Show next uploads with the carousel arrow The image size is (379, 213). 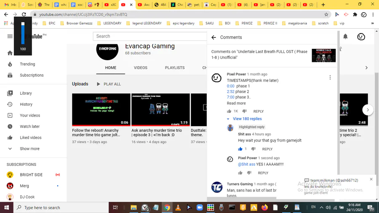(368, 110)
